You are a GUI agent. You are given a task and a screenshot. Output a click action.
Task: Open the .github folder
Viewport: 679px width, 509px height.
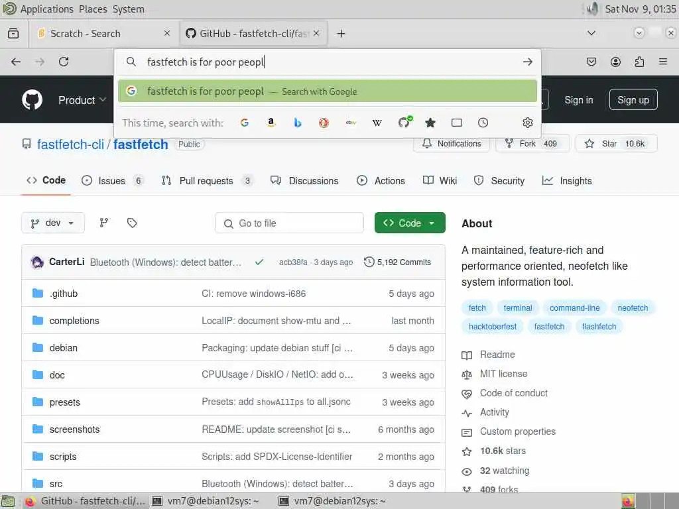point(64,294)
